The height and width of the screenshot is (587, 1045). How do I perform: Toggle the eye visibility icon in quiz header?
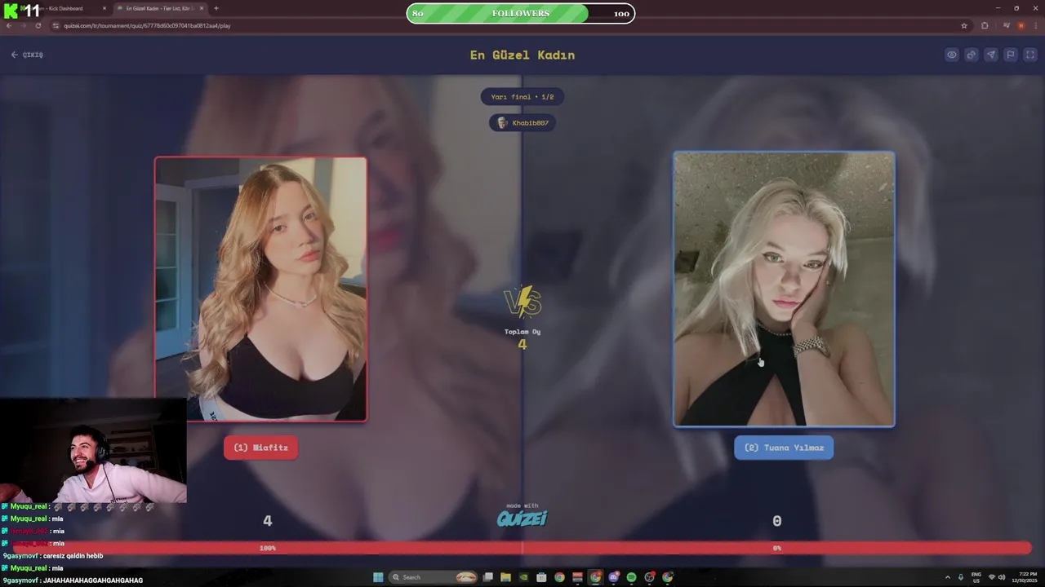pos(952,55)
